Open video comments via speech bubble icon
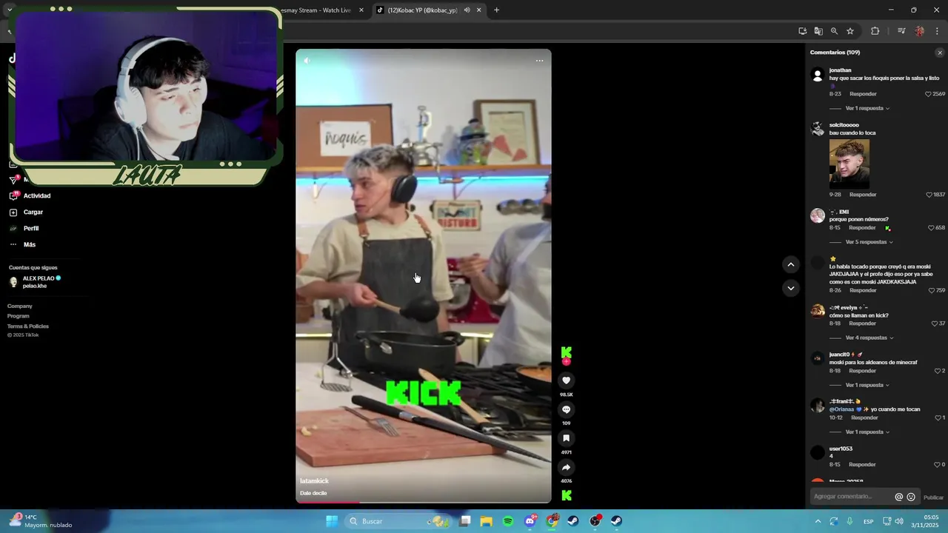Screen dimensions: 948x533 tap(566, 409)
